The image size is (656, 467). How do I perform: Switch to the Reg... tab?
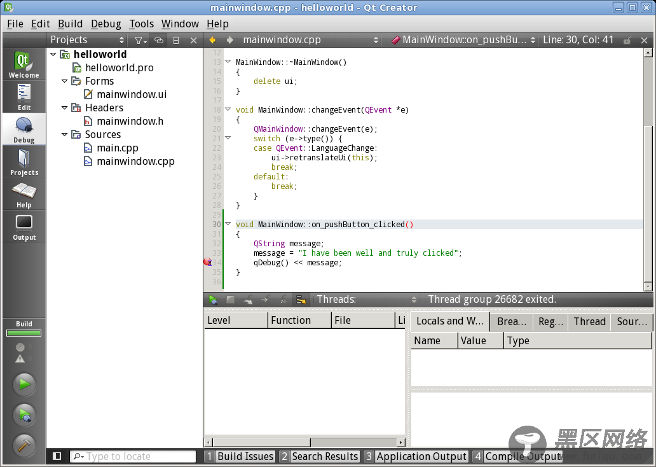(550, 322)
